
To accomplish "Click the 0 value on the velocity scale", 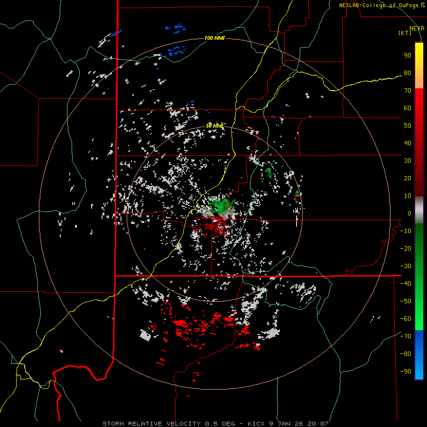I will point(409,213).
